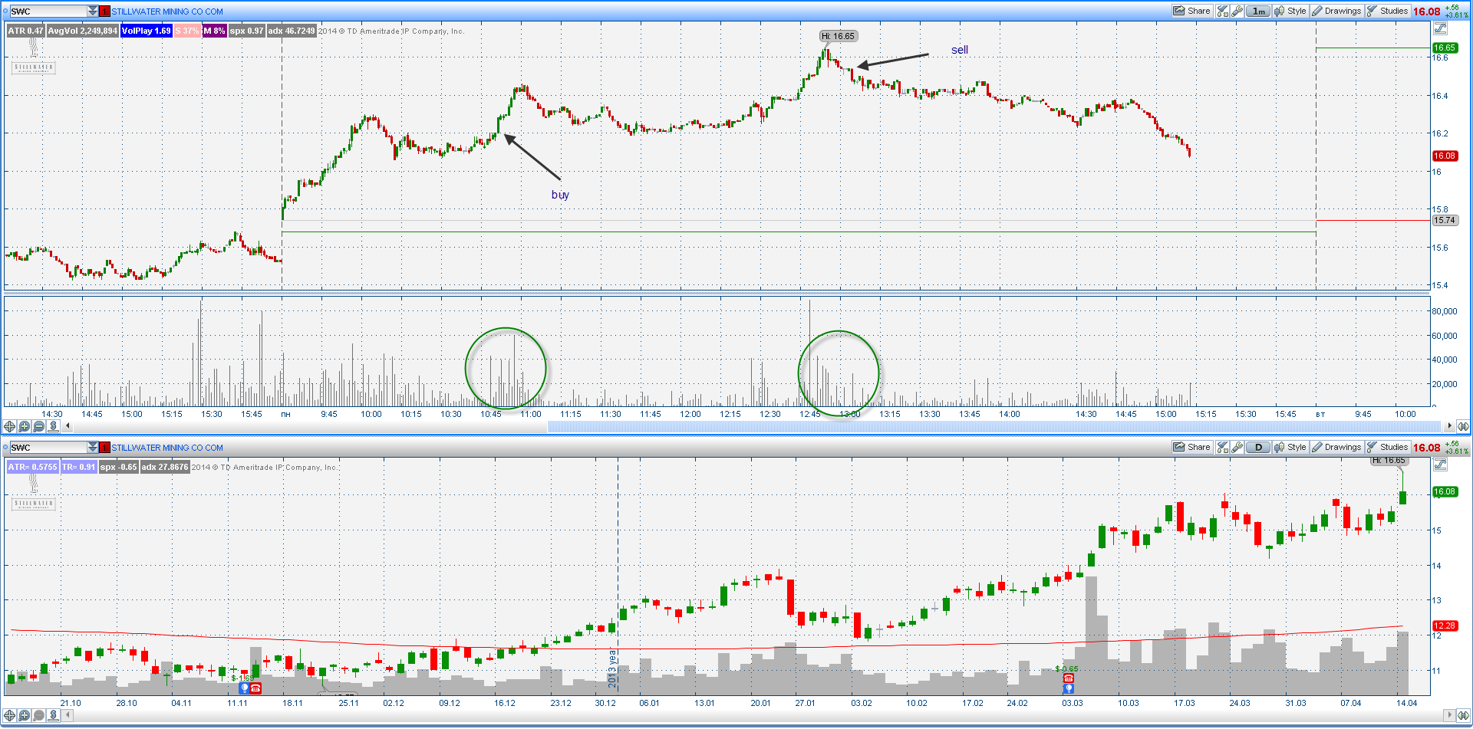Click the edit studies flask icon, top chart
The width and height of the screenshot is (1473, 729).
(1223, 11)
